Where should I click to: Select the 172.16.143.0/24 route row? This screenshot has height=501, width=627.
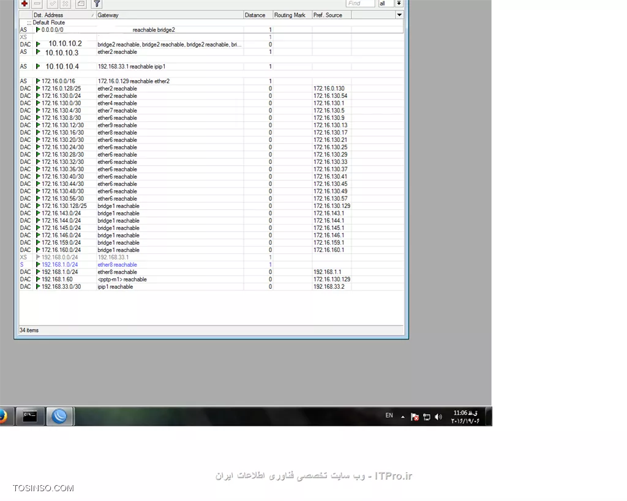(x=211, y=213)
